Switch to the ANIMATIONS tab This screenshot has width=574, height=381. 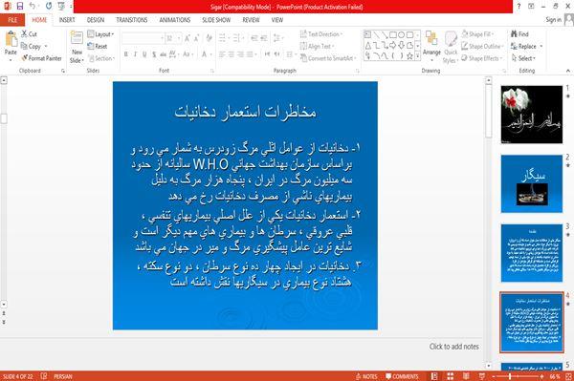pos(175,20)
